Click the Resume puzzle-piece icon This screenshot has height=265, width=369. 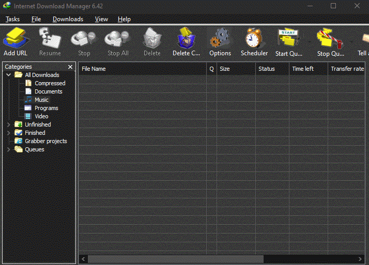pyautogui.click(x=50, y=38)
